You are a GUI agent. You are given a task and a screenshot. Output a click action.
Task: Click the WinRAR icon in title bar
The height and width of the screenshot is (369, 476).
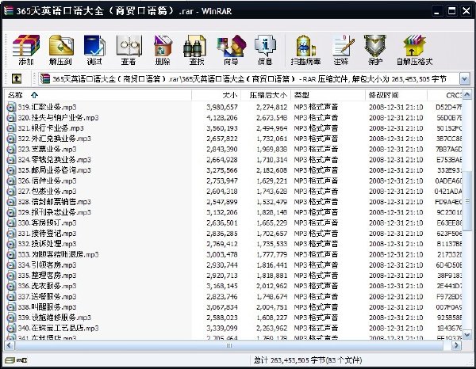point(9,11)
